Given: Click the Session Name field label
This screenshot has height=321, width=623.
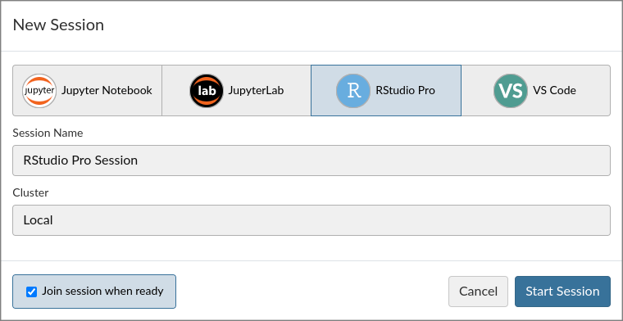Looking at the screenshot, I should [x=48, y=133].
